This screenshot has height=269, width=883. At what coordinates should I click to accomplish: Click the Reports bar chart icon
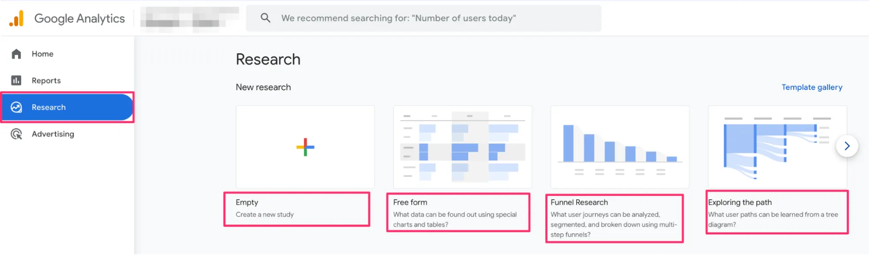[16, 80]
